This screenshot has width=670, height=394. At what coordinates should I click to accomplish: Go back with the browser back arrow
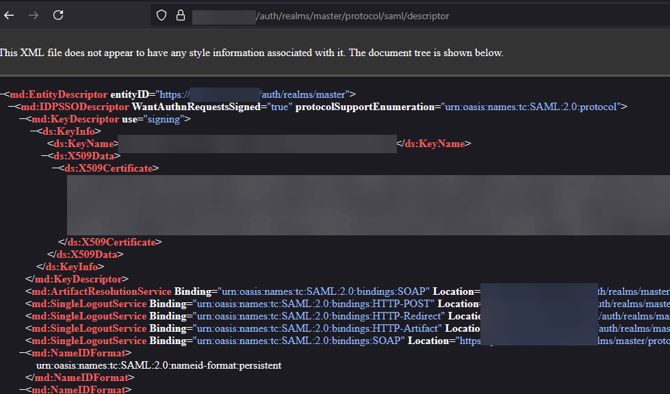coord(9,15)
